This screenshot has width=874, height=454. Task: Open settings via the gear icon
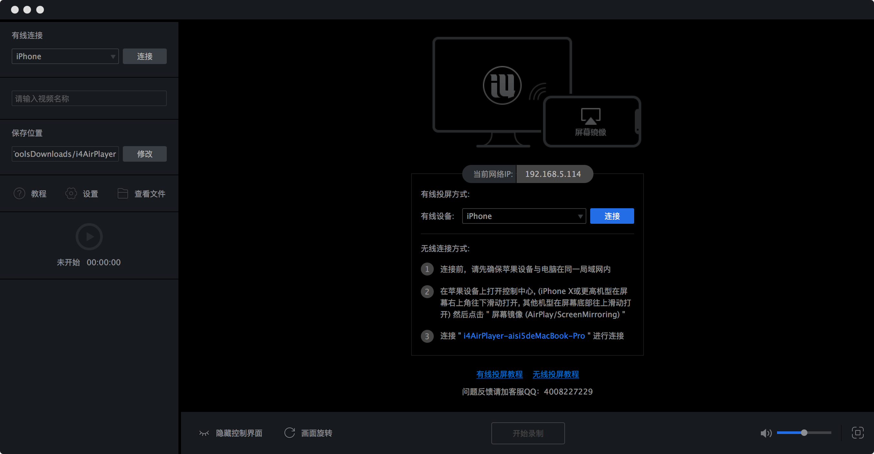click(x=71, y=193)
